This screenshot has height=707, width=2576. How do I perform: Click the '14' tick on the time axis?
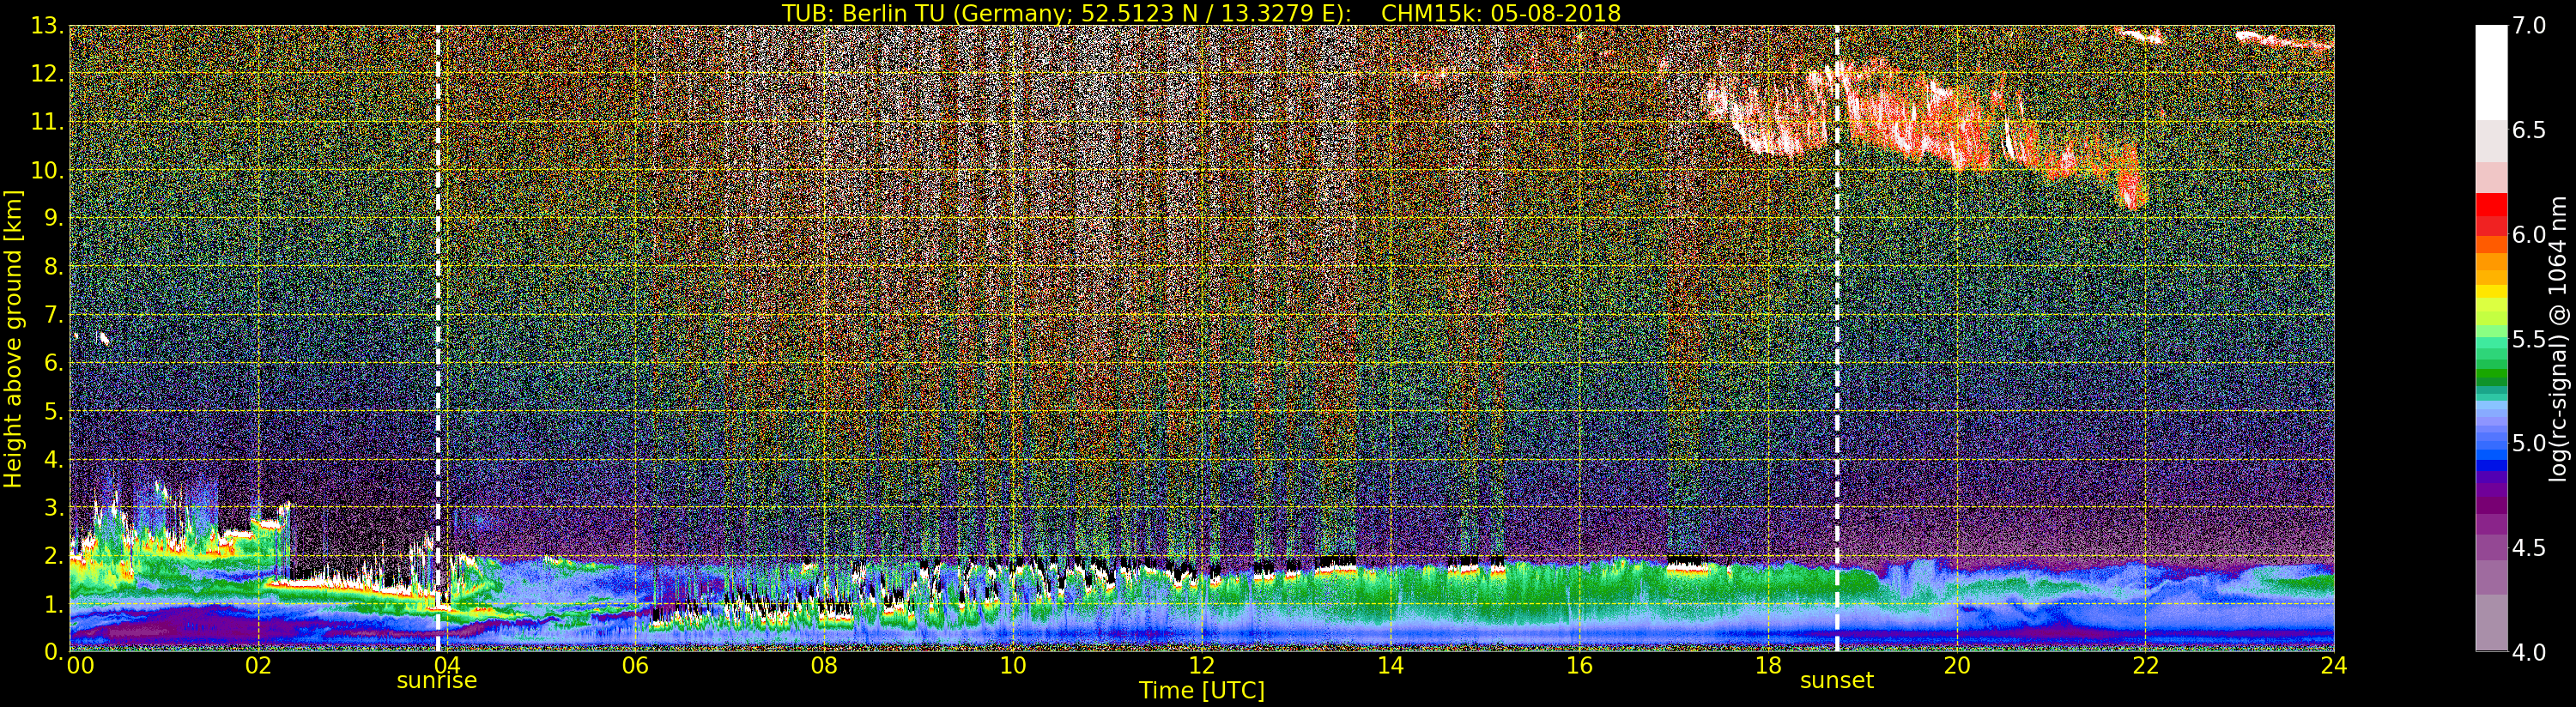[x=1390, y=666]
